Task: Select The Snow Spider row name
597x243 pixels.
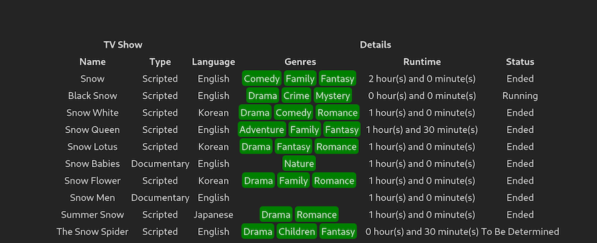Action: pyautogui.click(x=93, y=232)
